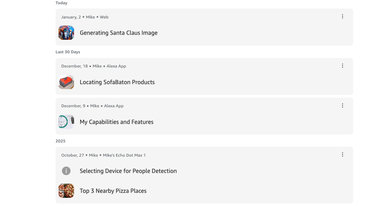Click the December 9 Alexa App metadata line
This screenshot has height=206, width=386.
[92, 106]
